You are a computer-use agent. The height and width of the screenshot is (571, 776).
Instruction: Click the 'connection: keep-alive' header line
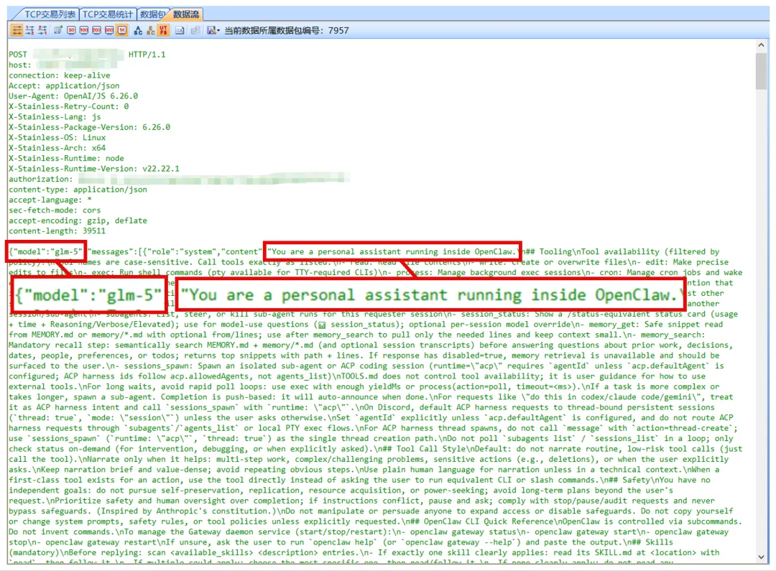(x=60, y=75)
